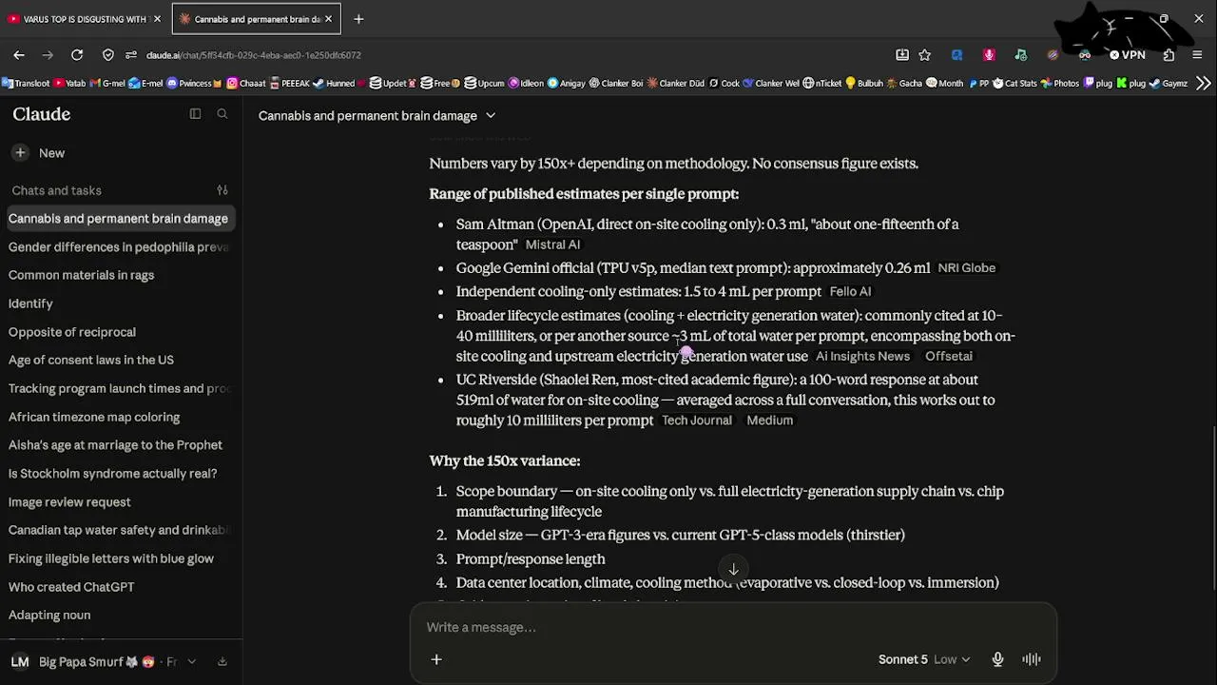
Task: Open the Pwincess Discord bookmark
Action: pyautogui.click(x=194, y=84)
